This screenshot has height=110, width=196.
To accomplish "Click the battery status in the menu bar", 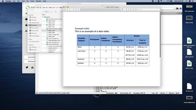I will point(169,1).
